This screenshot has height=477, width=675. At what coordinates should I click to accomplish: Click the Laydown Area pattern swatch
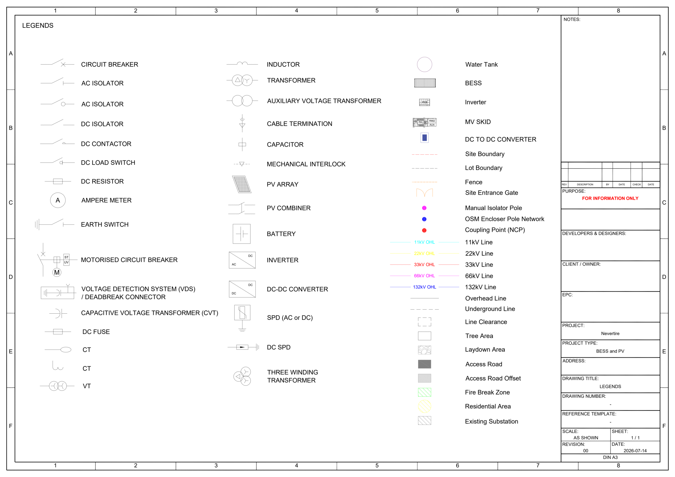[425, 350]
